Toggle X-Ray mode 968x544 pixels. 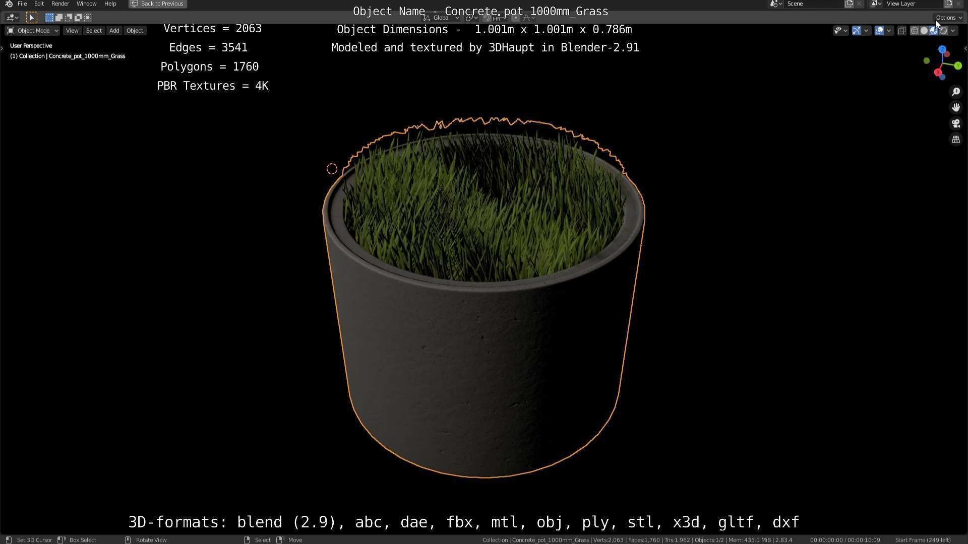click(x=902, y=31)
